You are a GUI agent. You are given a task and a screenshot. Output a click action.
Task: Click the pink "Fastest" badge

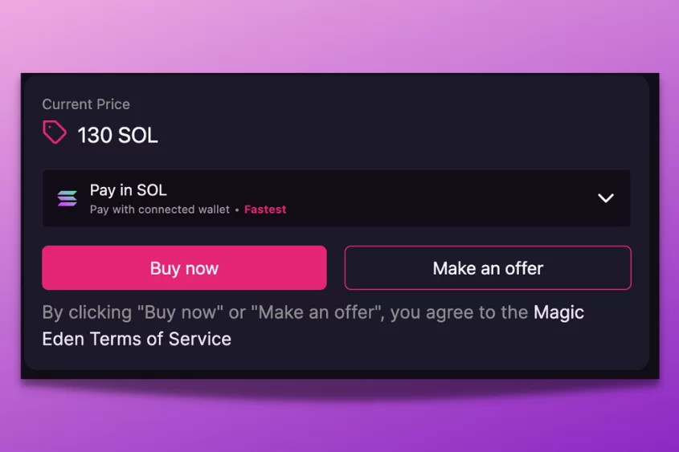pos(265,210)
